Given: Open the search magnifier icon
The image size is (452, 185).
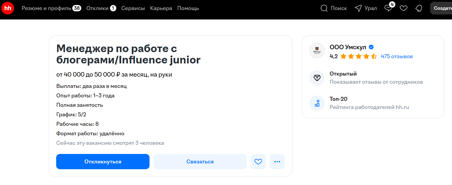Looking at the screenshot, I should click(x=324, y=8).
